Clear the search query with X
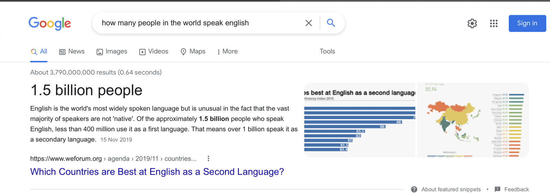 tap(309, 23)
